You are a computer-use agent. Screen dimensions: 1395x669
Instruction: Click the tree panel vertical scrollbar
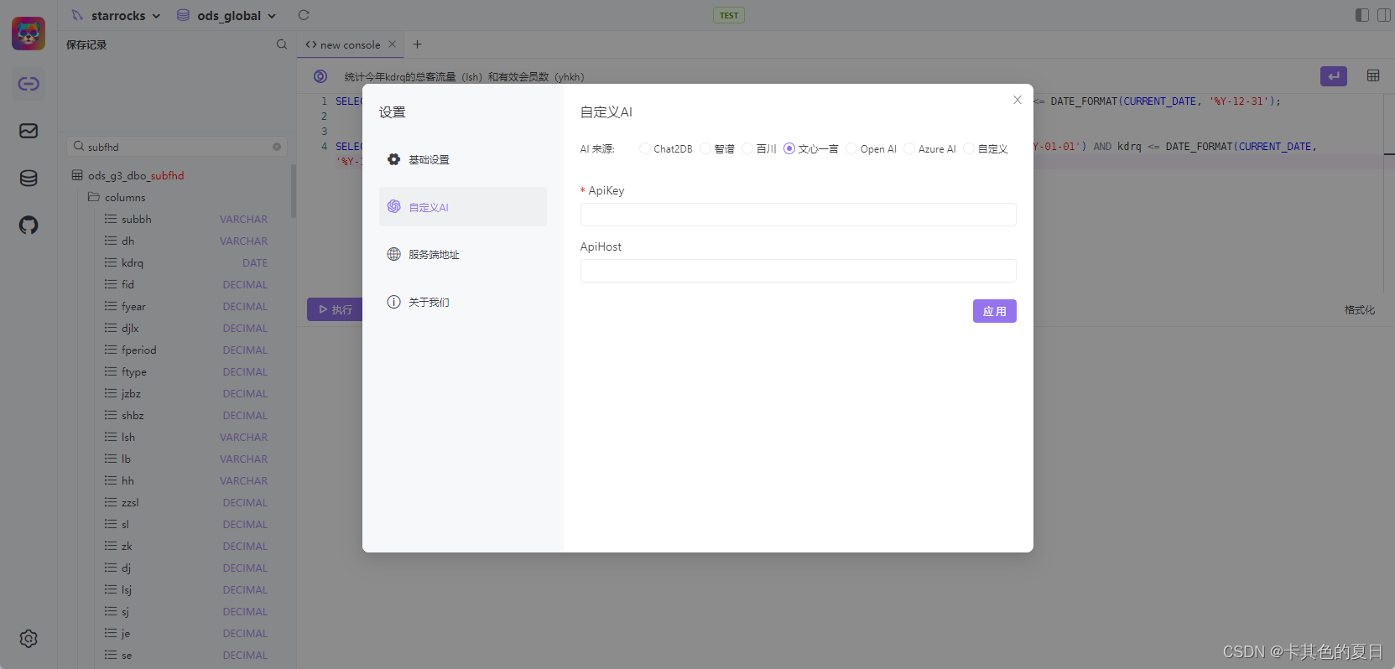pos(293,191)
